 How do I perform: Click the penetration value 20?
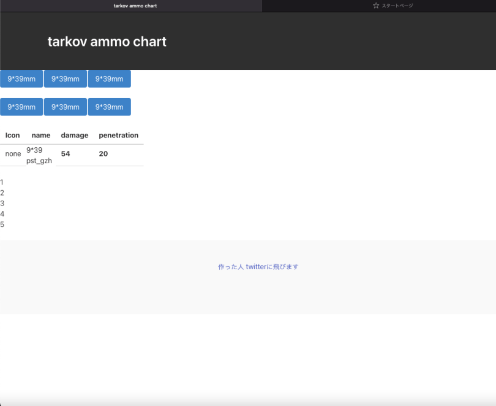(x=103, y=154)
